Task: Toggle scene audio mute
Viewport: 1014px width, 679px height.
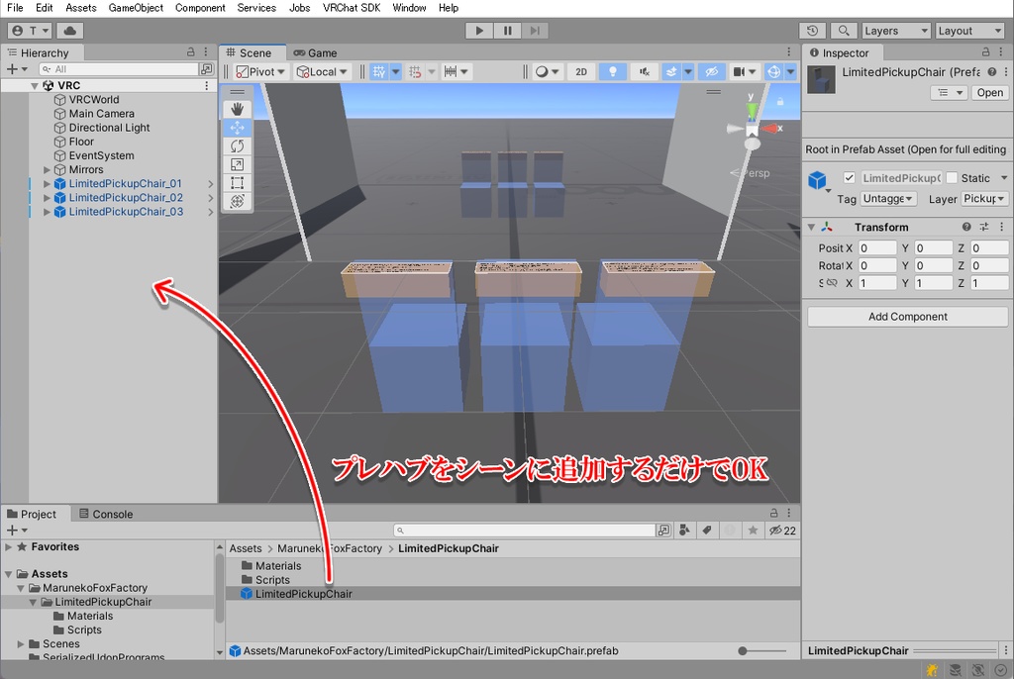Action: tap(645, 72)
